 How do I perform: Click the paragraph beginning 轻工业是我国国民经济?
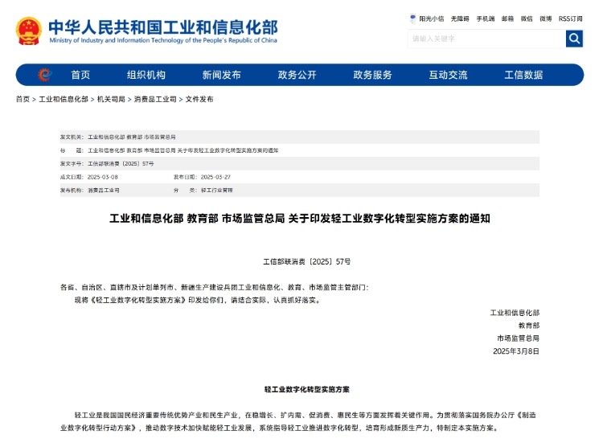pyautogui.click(x=300, y=421)
